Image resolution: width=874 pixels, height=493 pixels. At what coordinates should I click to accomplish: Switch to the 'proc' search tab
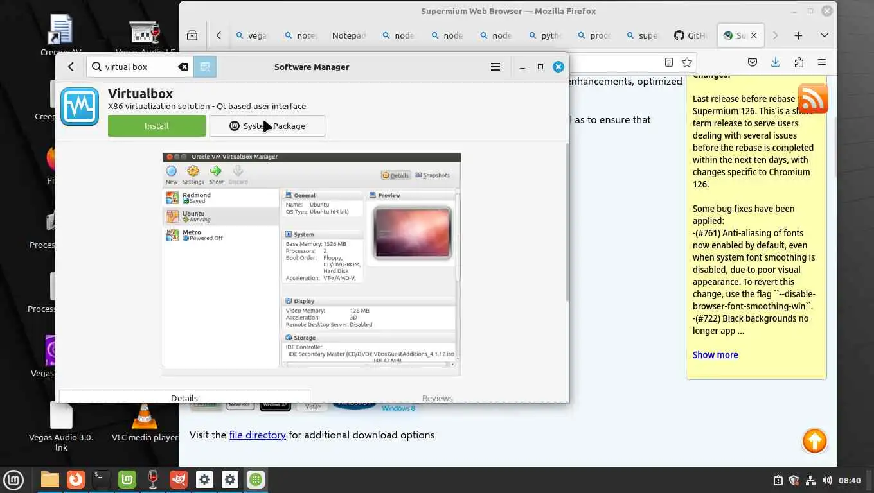coord(594,35)
